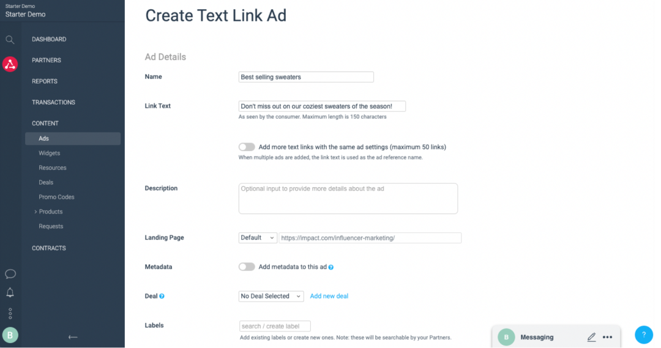Click the red impact logo icon

pyautogui.click(x=10, y=64)
